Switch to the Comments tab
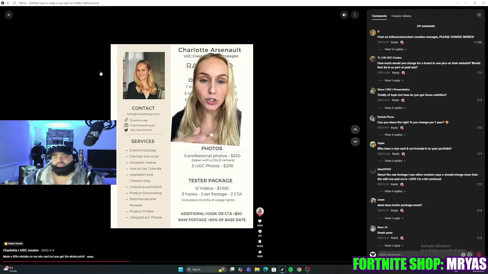The height and width of the screenshot is (274, 488). 379,16
